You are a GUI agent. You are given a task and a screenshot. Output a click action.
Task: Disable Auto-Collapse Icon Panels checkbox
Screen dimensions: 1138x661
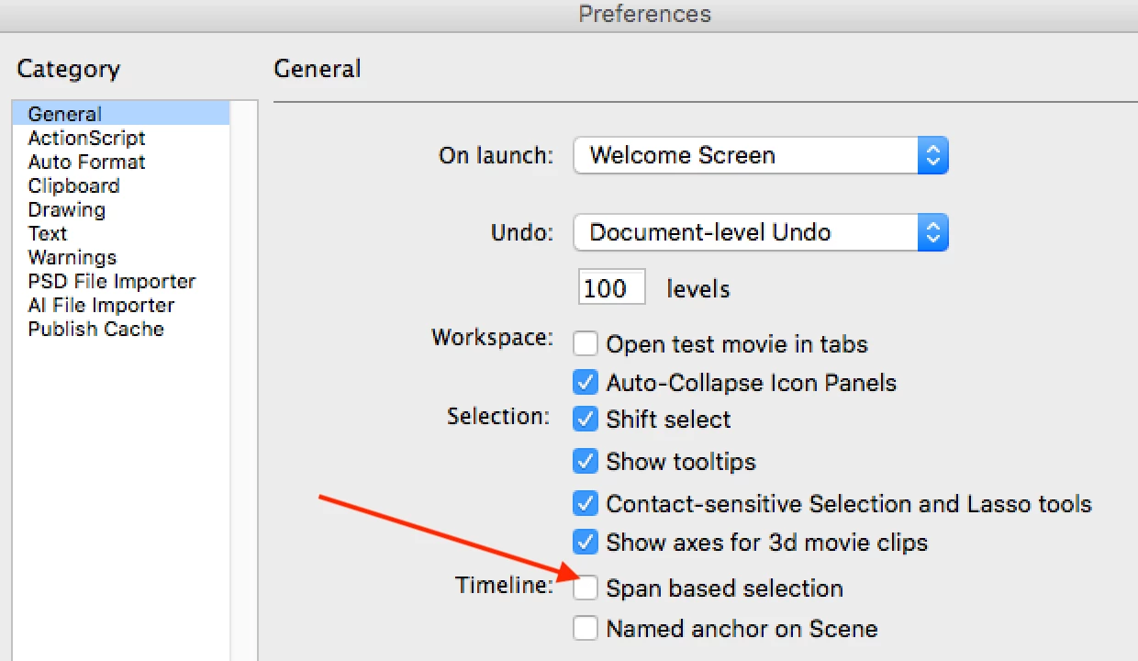point(586,382)
